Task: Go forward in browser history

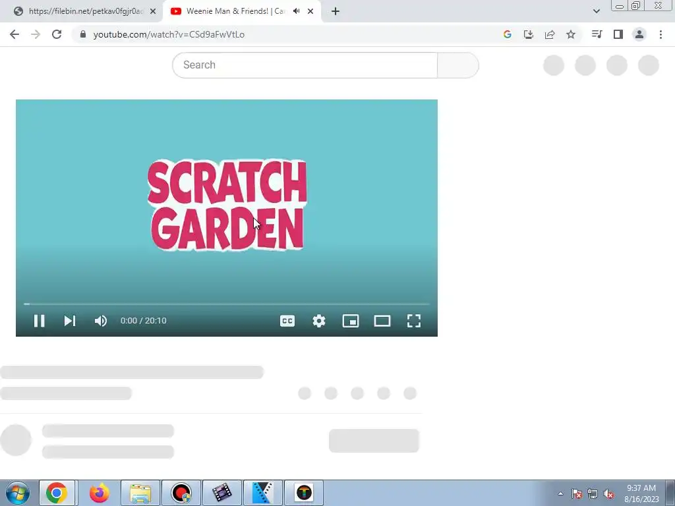Action: (36, 34)
